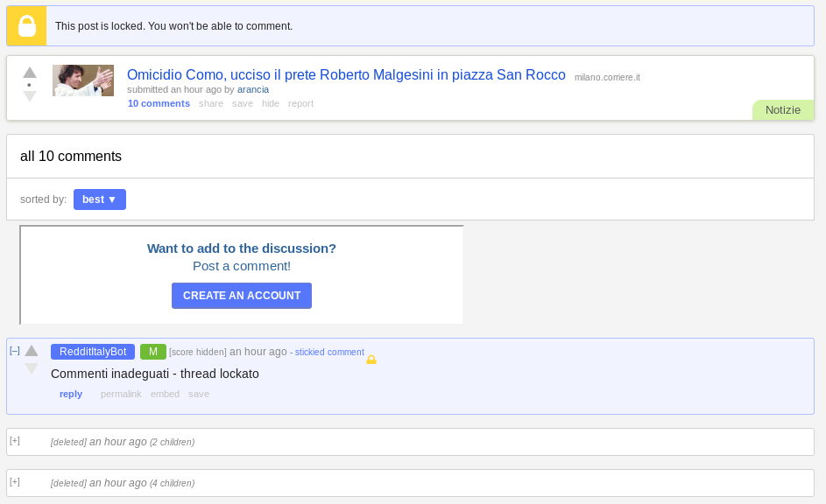
Task: Open the RedditItalyBot username link
Action: (93, 352)
